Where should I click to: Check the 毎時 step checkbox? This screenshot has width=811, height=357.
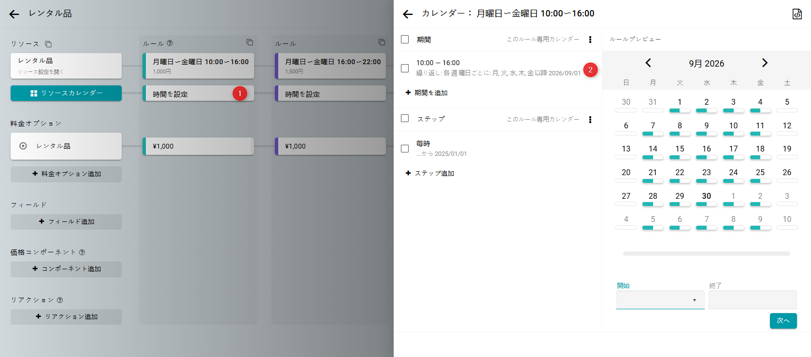click(405, 149)
